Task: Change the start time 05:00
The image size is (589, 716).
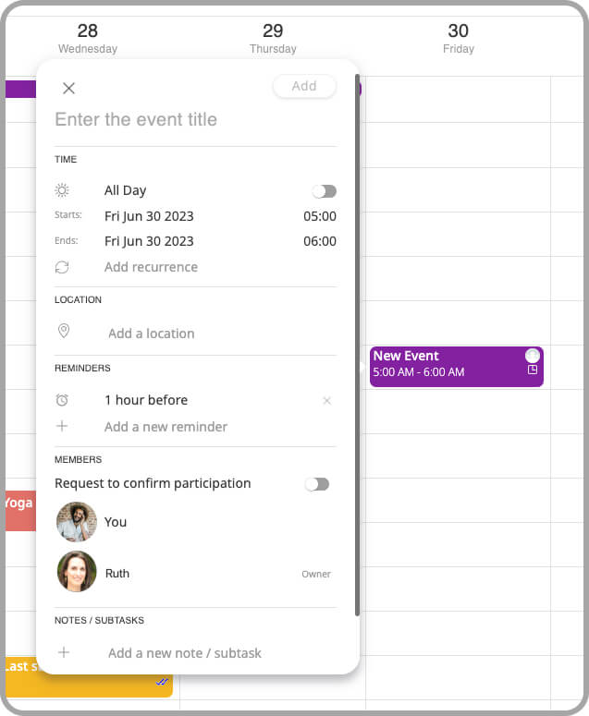Action: click(x=319, y=216)
